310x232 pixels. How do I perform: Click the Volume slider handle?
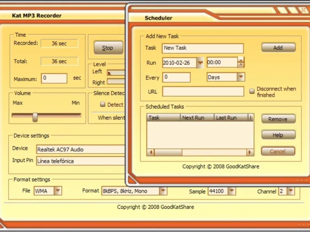(x=35, y=117)
